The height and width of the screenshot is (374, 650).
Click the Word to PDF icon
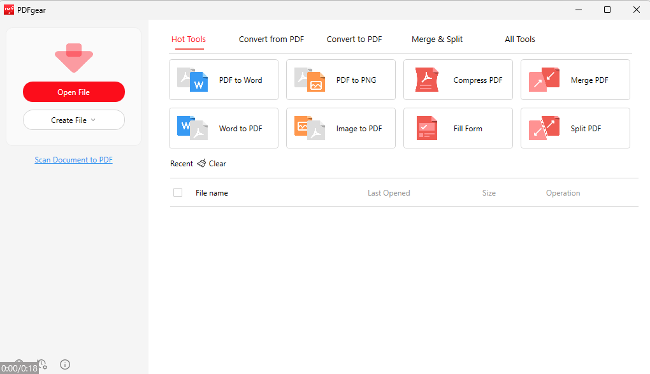tap(192, 128)
